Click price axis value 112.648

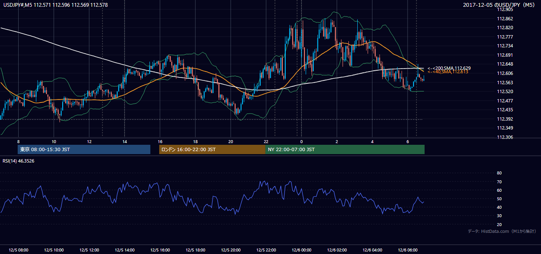coord(505,64)
